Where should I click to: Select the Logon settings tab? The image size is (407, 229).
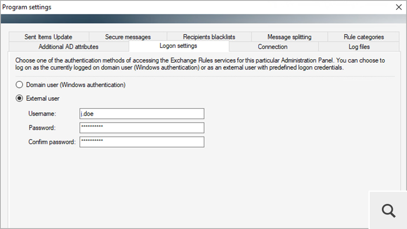pyautogui.click(x=178, y=46)
